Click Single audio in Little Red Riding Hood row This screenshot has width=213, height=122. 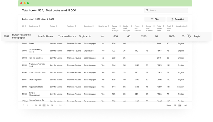pyautogui.click(x=89, y=51)
